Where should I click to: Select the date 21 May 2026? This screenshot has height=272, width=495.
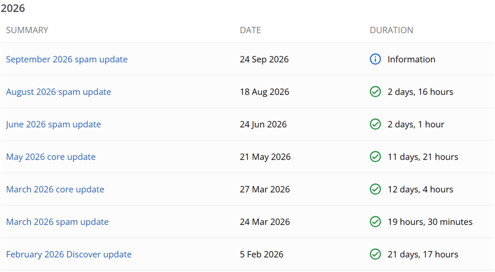(265, 157)
